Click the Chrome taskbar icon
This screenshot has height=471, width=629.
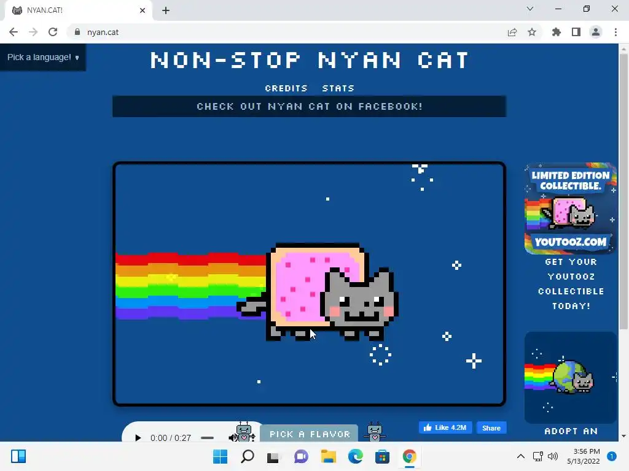click(410, 456)
